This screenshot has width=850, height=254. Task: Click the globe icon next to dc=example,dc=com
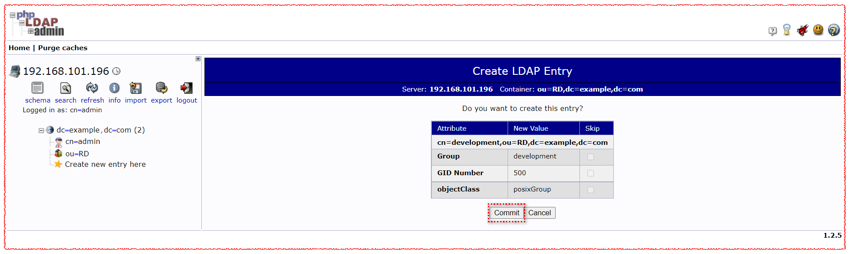tap(50, 130)
